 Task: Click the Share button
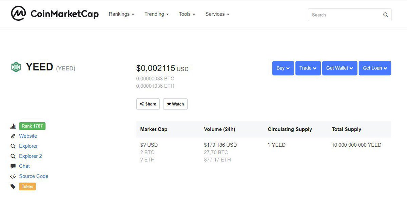click(148, 104)
